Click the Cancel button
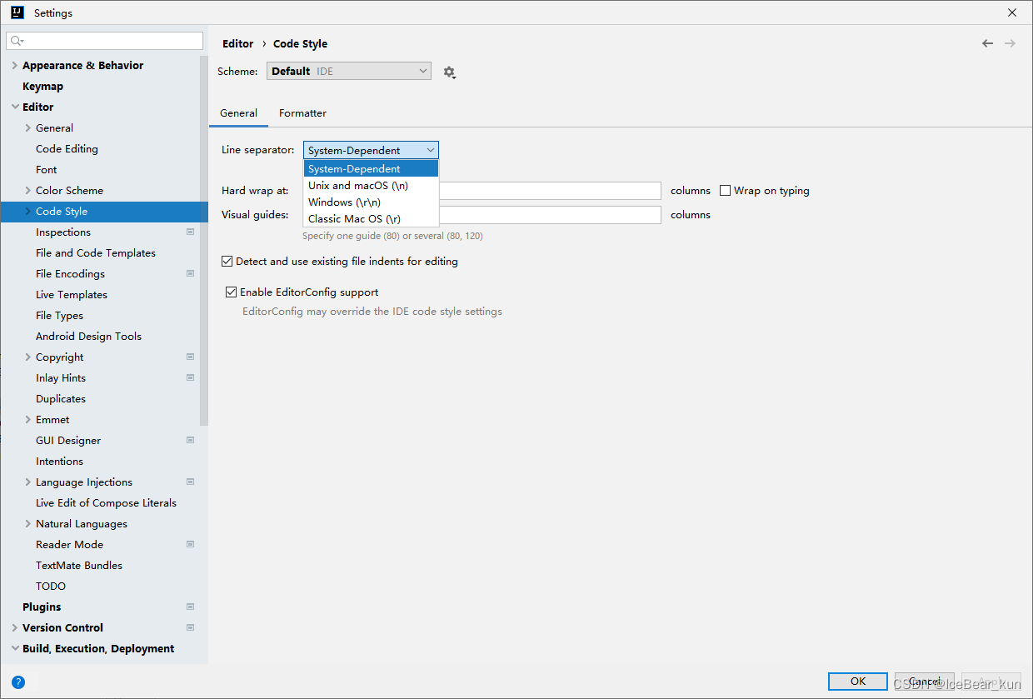This screenshot has height=699, width=1033. [x=924, y=681]
